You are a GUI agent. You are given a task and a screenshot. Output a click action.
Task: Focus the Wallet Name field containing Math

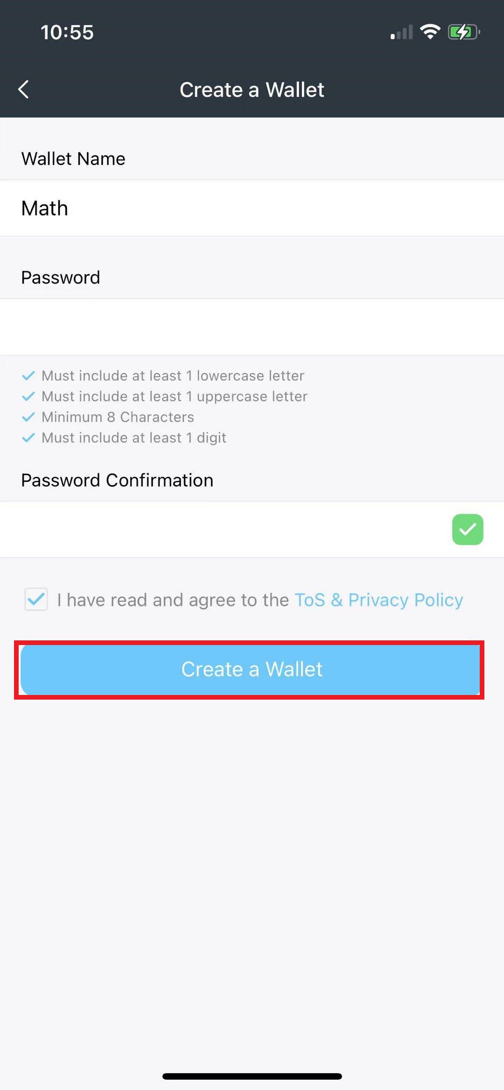coord(252,208)
